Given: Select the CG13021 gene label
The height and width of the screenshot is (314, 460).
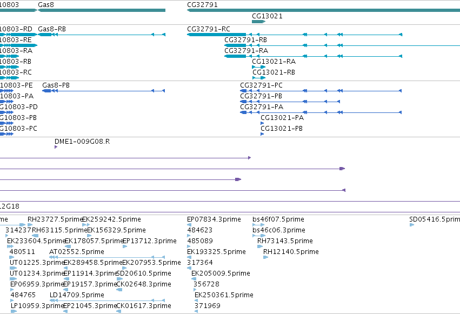Looking at the screenshot, I should pyautogui.click(x=267, y=16).
